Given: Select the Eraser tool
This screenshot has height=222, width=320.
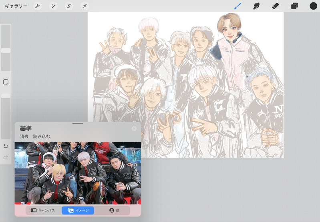Looking at the screenshot, I should point(275,6).
